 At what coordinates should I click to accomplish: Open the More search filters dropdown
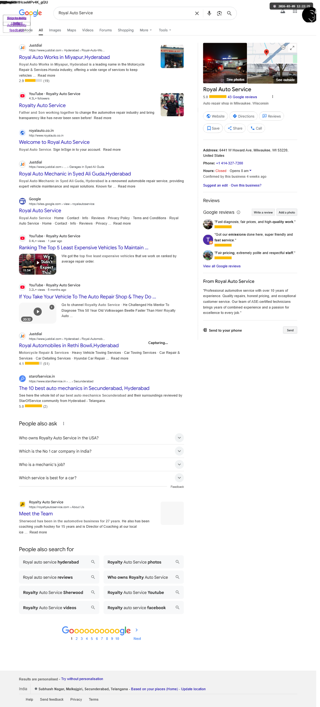(x=146, y=30)
